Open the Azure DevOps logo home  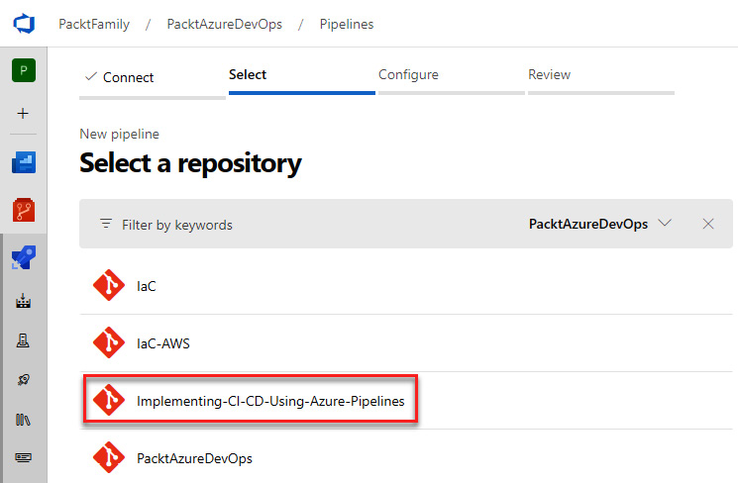(24, 23)
